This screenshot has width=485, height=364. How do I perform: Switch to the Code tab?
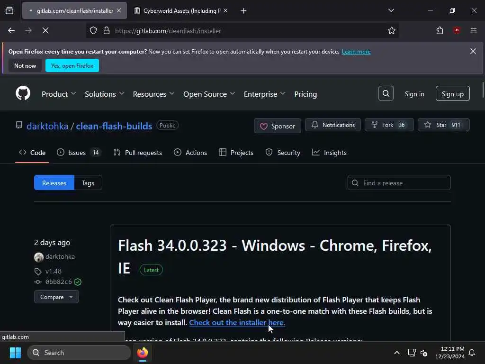pyautogui.click(x=32, y=153)
